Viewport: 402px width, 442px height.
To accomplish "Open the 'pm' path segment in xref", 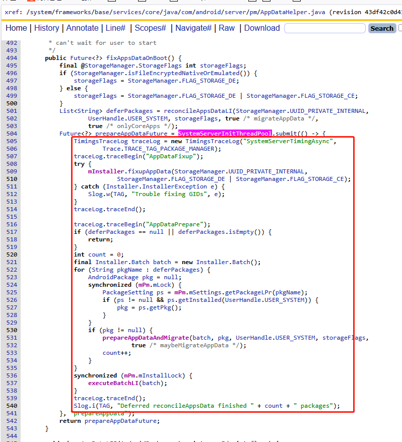I will click(x=253, y=12).
